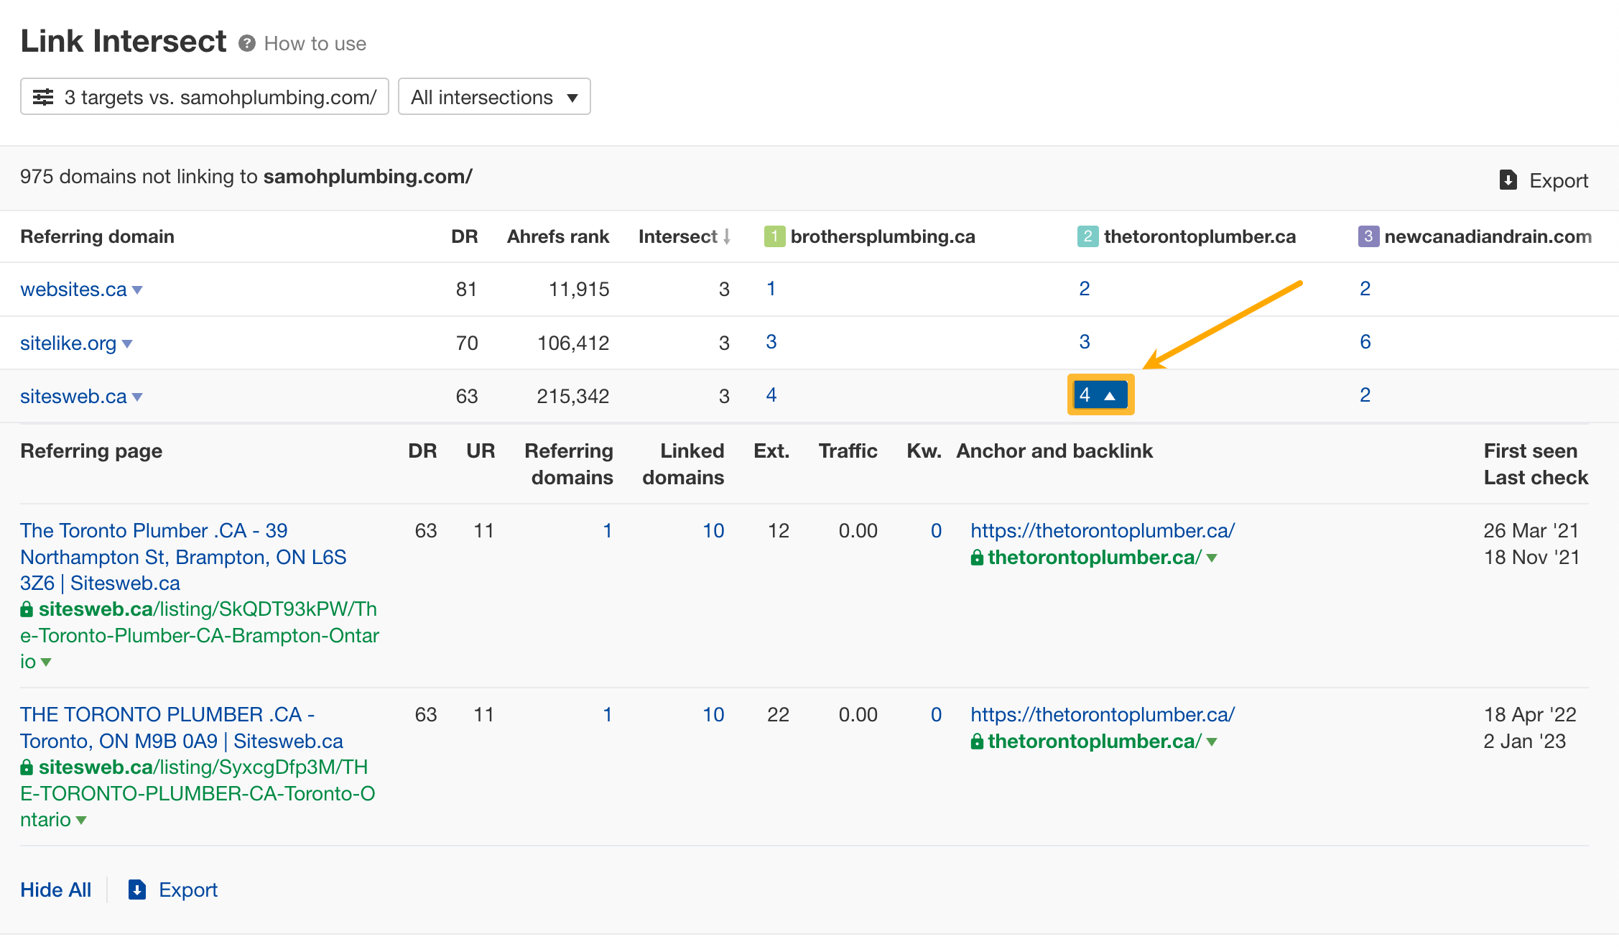Viewport: 1619px width, 947px height.
Task: Click the How to use help icon
Action: pyautogui.click(x=247, y=44)
